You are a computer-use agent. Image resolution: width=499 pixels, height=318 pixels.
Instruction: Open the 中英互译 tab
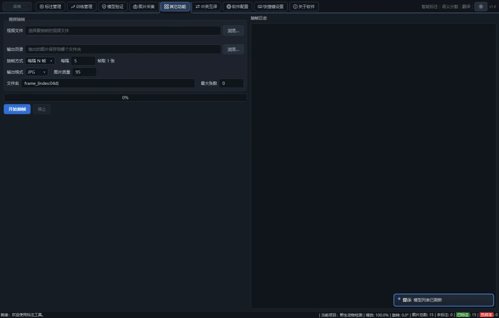coord(206,6)
